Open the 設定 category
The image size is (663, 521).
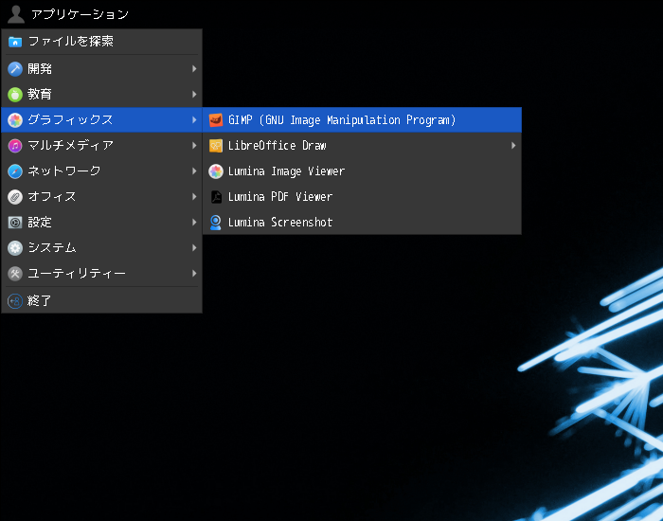(x=102, y=223)
